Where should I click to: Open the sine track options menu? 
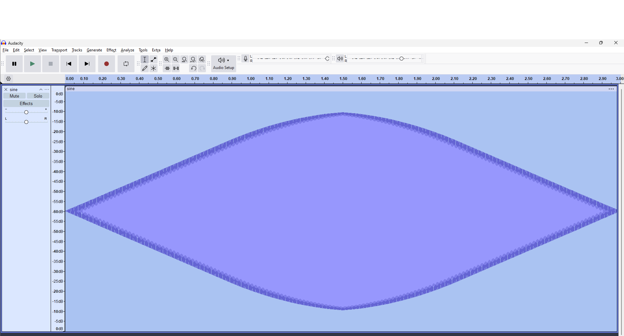47,89
